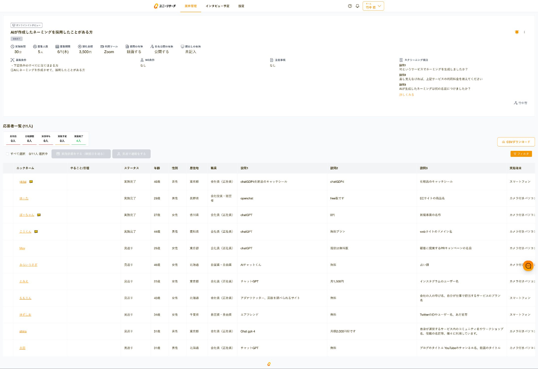Screen dimensions: 538x369
Task: Open the three-dot project options menu
Action: [x=524, y=32]
